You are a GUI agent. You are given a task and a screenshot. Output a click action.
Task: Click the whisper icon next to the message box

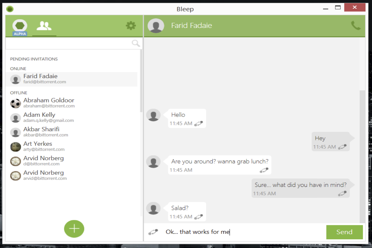[x=153, y=232]
